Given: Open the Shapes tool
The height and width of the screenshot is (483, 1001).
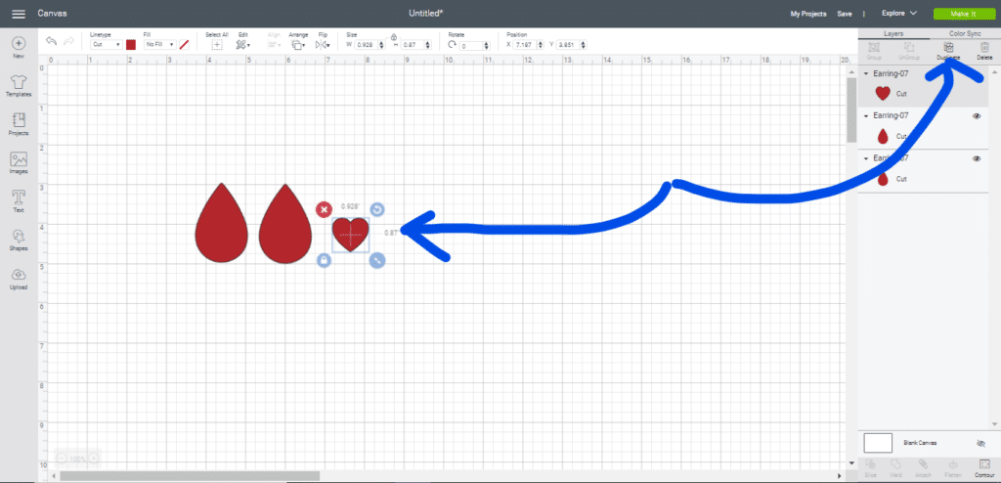Looking at the screenshot, I should [x=19, y=239].
